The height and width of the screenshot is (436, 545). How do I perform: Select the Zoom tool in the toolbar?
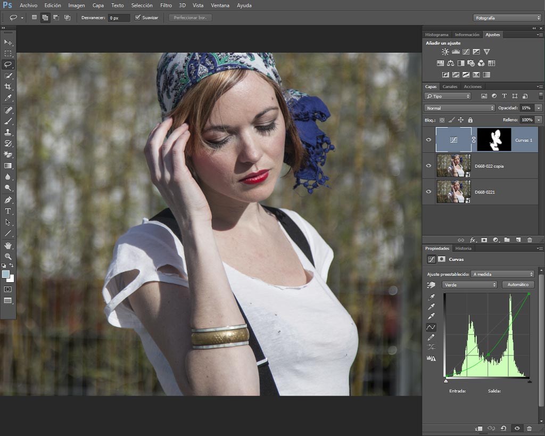click(8, 257)
